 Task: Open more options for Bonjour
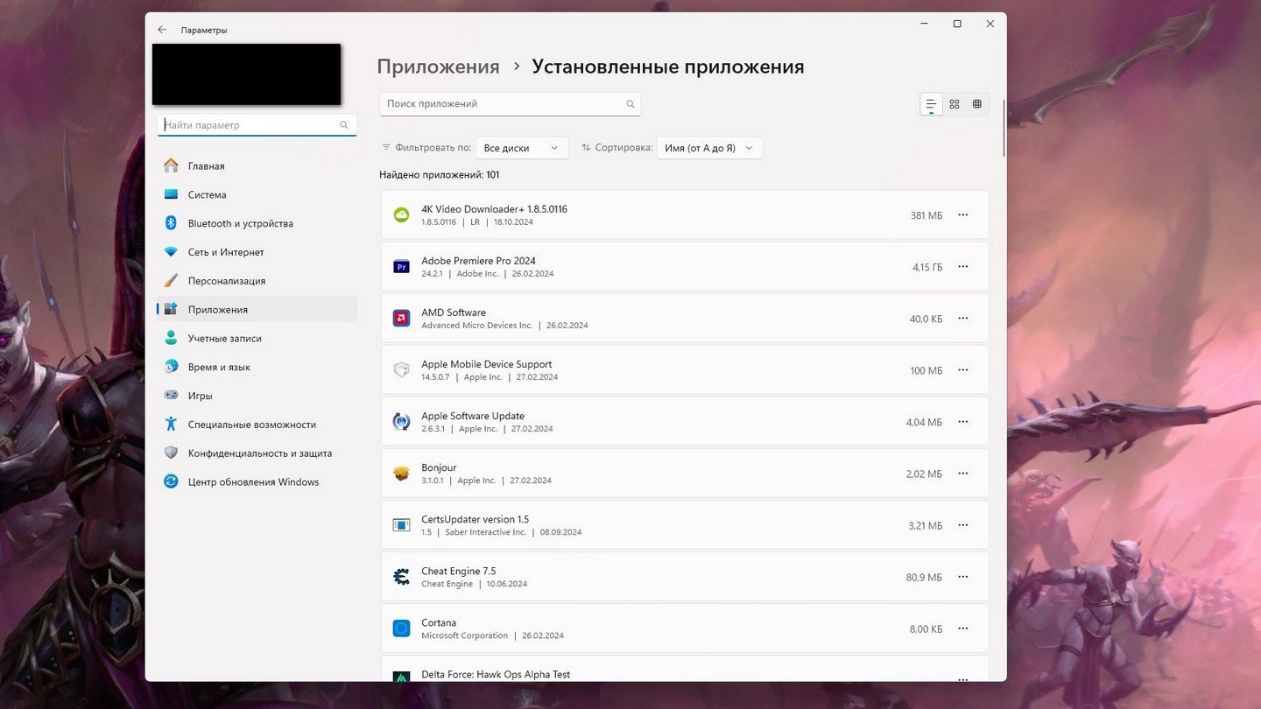click(x=963, y=473)
